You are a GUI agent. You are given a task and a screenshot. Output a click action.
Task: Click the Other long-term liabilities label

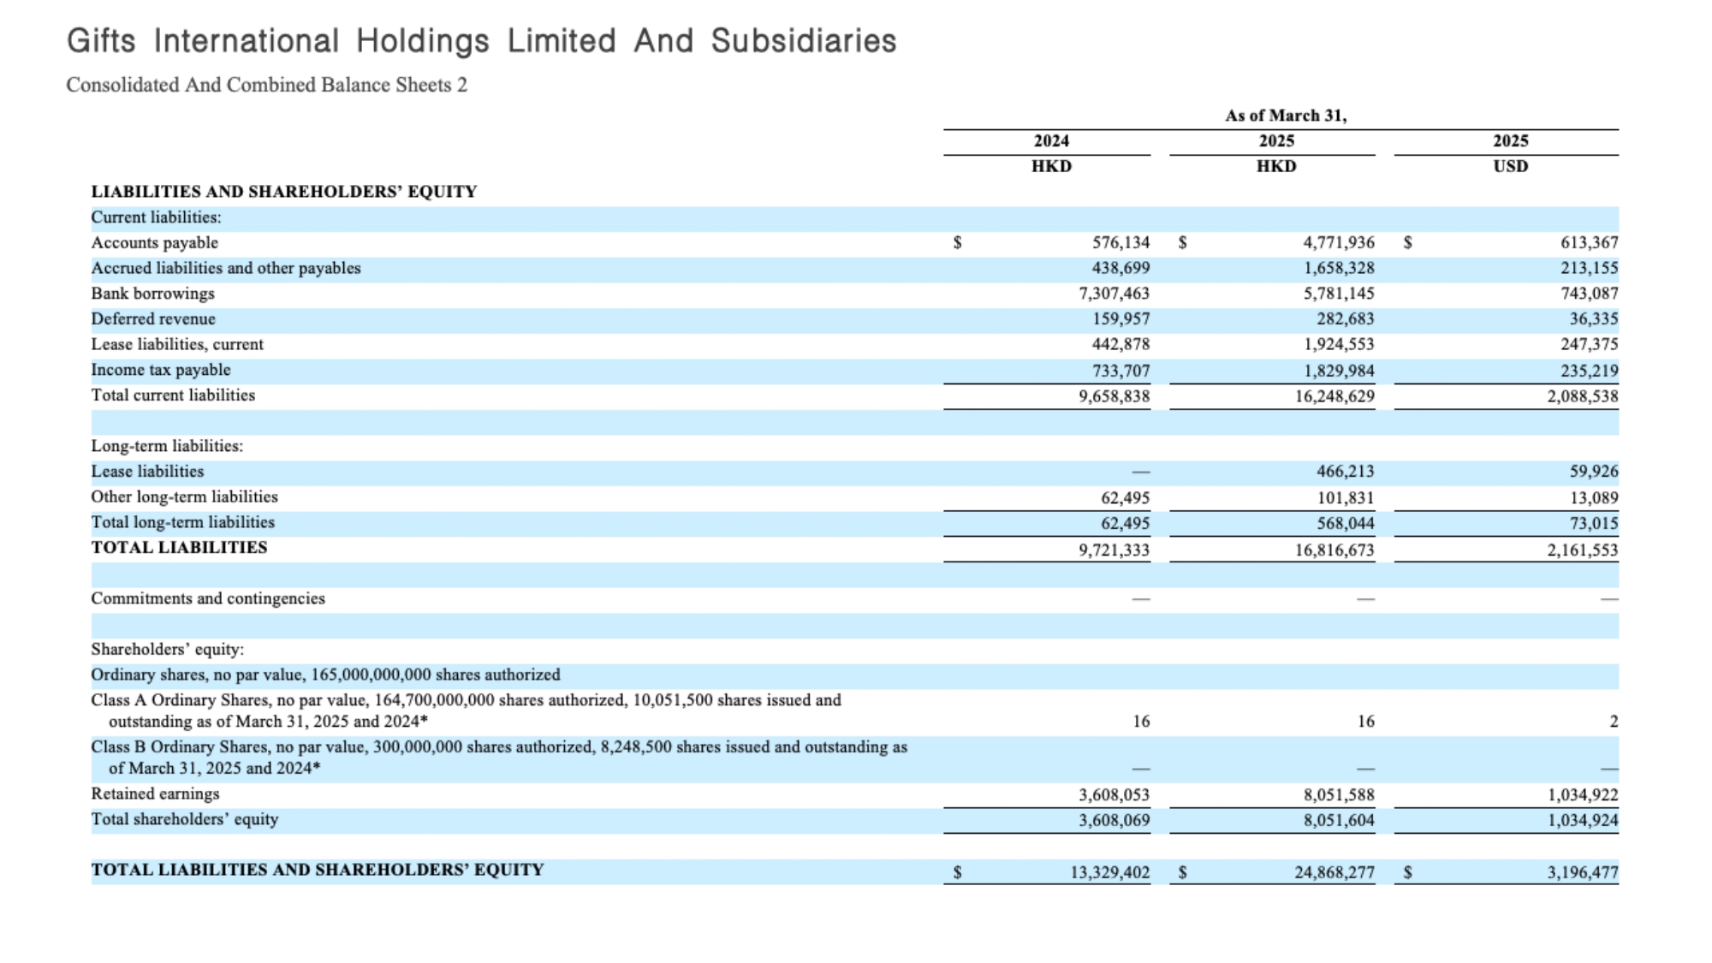click(185, 497)
